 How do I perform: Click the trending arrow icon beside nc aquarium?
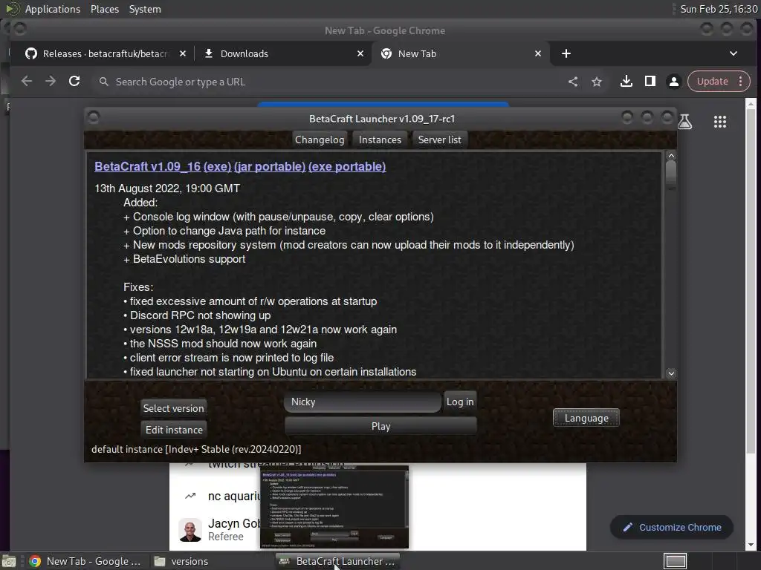coord(190,496)
